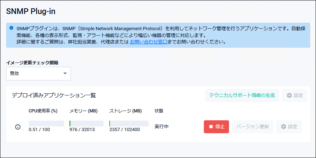Click the info icon in the blue banner
The height and width of the screenshot is (158, 316).
(x=12, y=28)
